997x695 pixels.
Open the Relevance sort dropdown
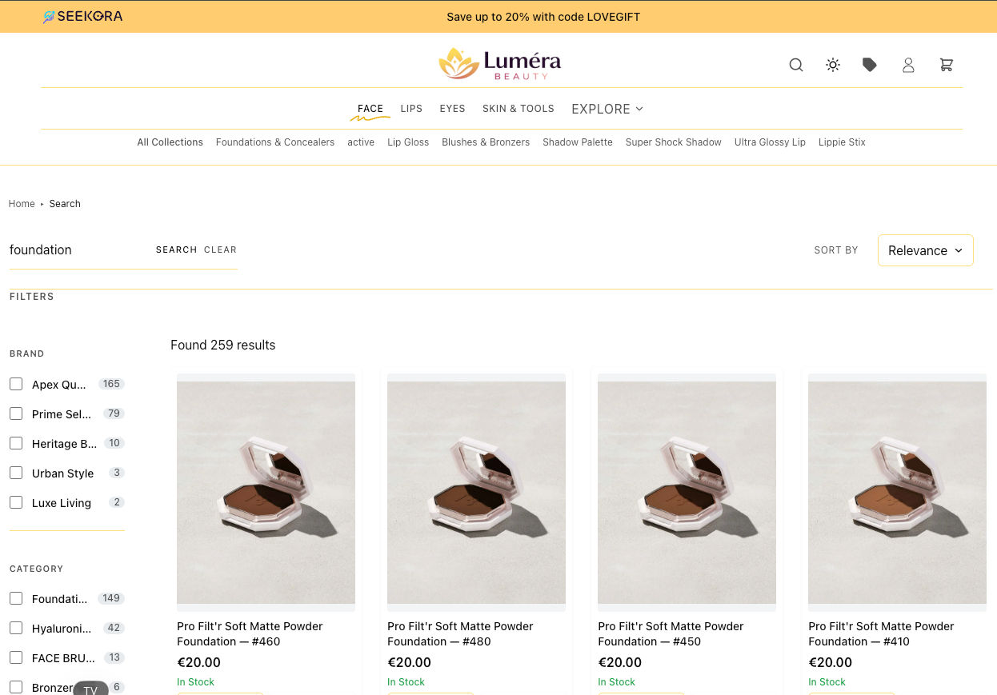[x=925, y=250]
